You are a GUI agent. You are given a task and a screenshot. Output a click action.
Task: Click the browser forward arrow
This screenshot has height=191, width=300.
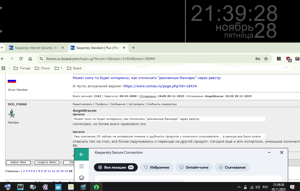[x=12, y=59]
